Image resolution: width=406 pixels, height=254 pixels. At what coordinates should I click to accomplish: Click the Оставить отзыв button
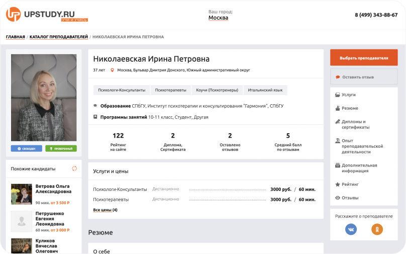coord(364,77)
